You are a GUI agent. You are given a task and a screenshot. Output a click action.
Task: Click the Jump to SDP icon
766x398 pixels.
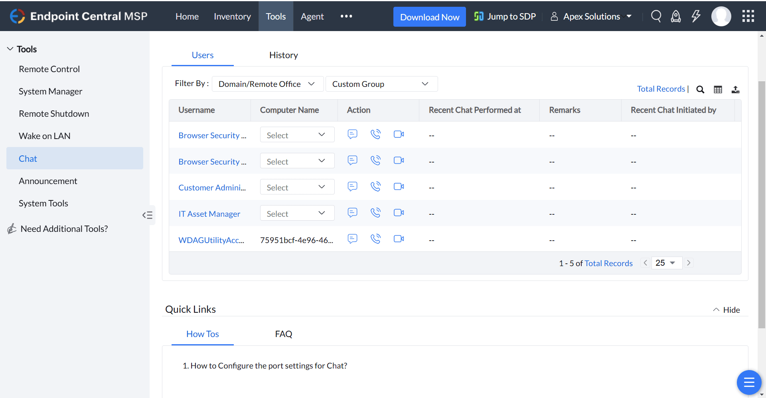(x=479, y=16)
